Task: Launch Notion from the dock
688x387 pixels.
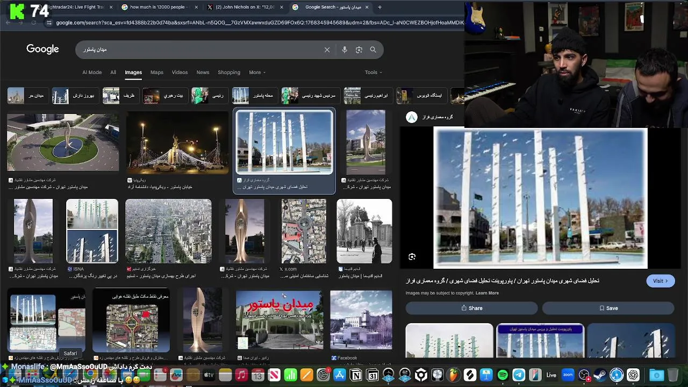Action: click(x=356, y=375)
